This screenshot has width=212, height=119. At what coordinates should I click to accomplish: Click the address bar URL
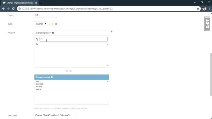coord(68,9)
